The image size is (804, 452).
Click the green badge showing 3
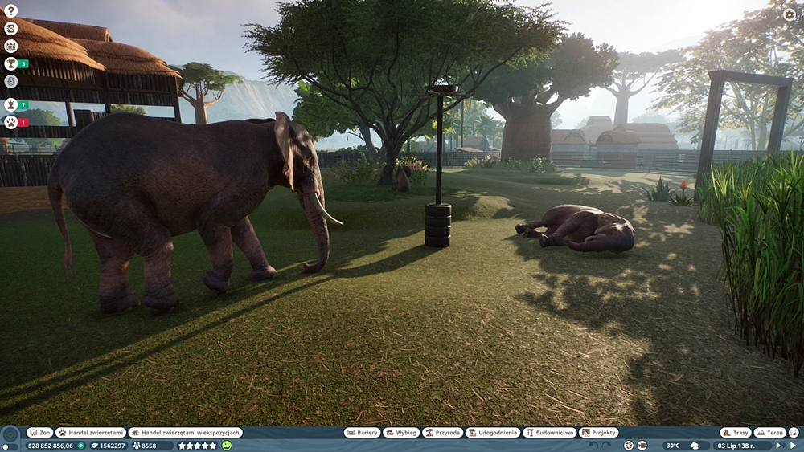(x=23, y=64)
